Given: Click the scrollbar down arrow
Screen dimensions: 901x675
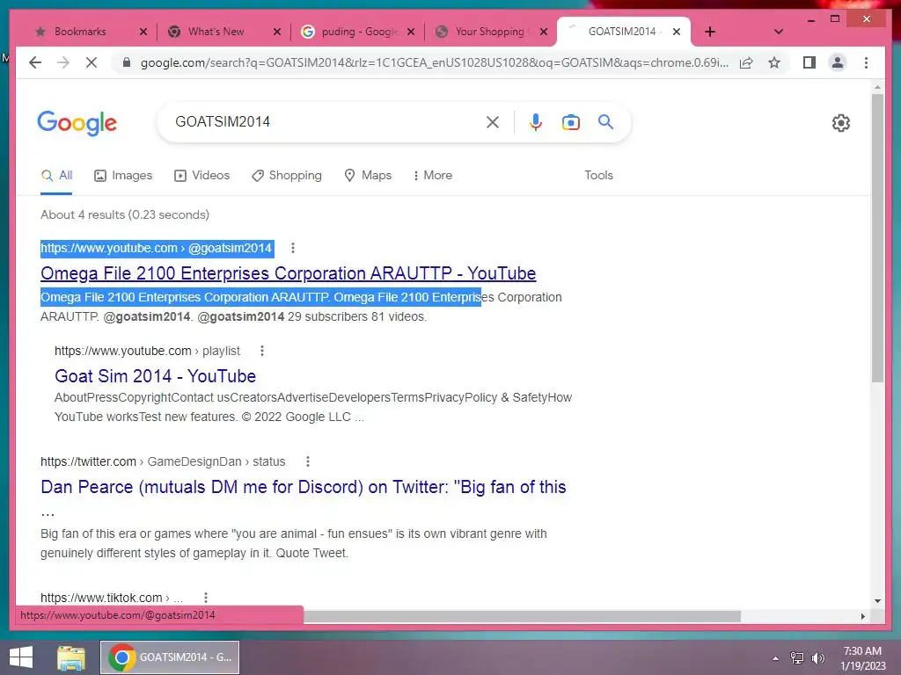Looking at the screenshot, I should click(877, 601).
